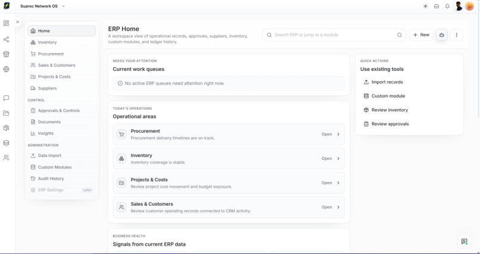
Task: Select Home in ERP navigation
Action: tap(61, 30)
